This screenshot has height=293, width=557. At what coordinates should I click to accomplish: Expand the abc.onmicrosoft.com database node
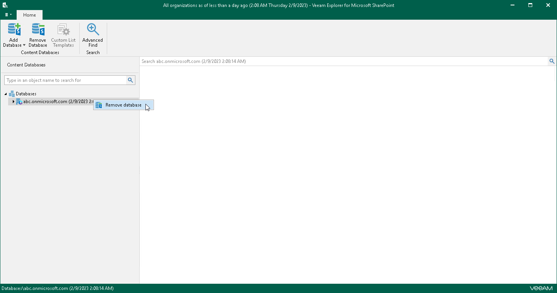click(13, 102)
